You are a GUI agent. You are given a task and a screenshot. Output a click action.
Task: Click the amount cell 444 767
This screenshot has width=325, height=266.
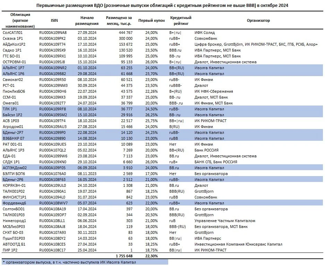click(126, 33)
